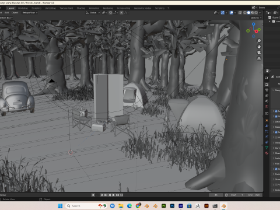This screenshot has height=210, width=280.
Task: Add a new workspace with plus button
Action: pos(168,8)
